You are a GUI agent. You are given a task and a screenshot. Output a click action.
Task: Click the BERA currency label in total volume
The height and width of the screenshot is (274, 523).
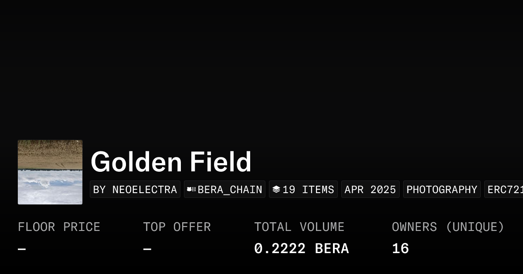332,248
